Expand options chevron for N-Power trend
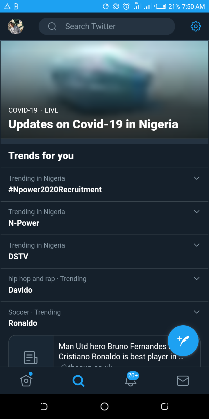This screenshot has width=209, height=419. [x=197, y=212]
